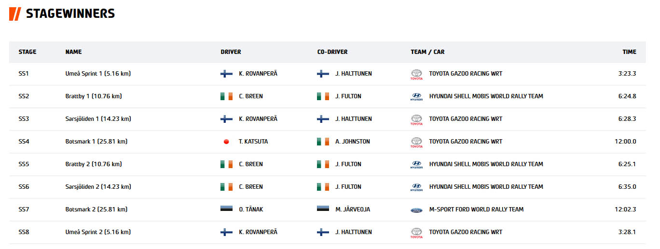The height and width of the screenshot is (249, 660).
Task: Click the Japan flag beside T. Katsuta
Action: click(x=226, y=142)
